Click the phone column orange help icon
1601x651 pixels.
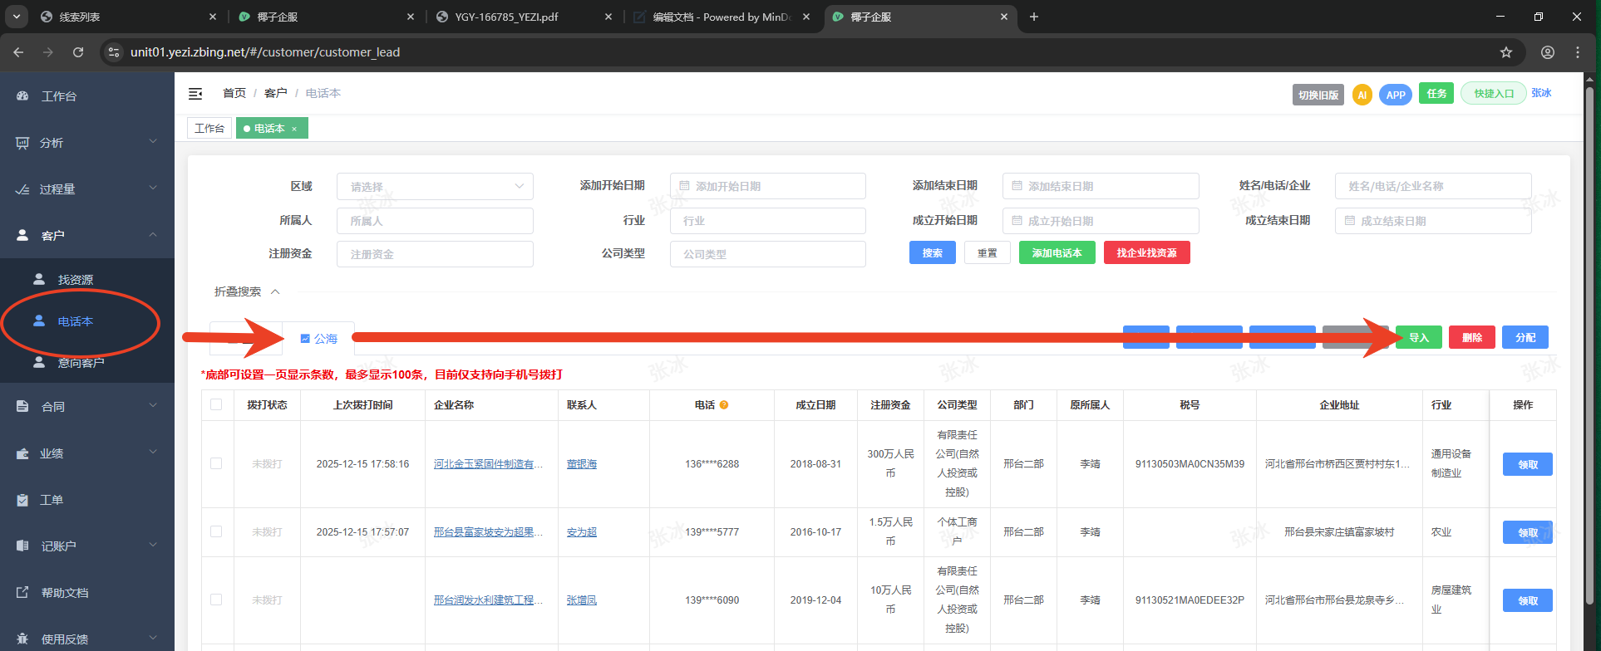(x=724, y=405)
